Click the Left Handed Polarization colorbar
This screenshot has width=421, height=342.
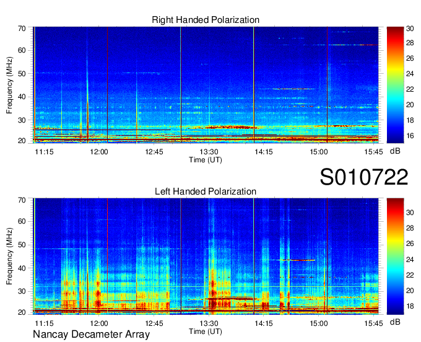point(395,256)
